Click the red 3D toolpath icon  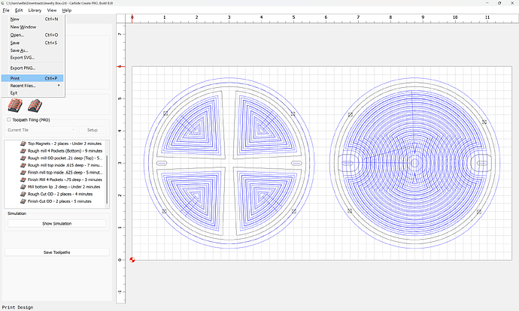click(14, 107)
